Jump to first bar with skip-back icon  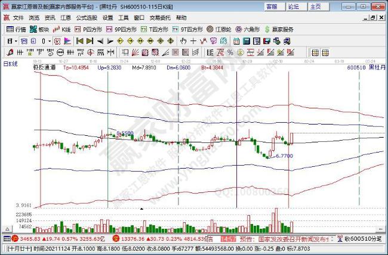click(79, 41)
